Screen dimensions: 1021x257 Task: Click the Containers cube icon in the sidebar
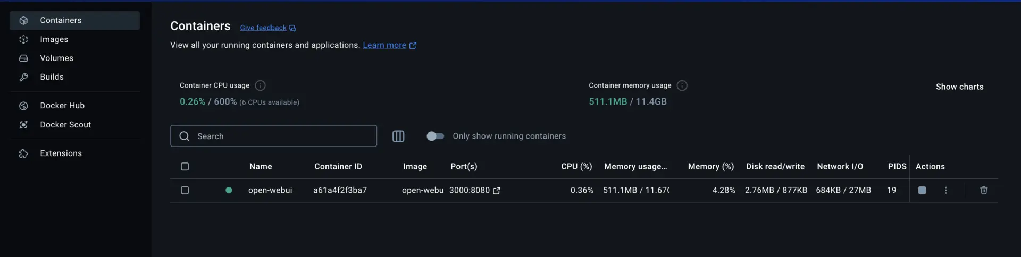[x=23, y=20]
